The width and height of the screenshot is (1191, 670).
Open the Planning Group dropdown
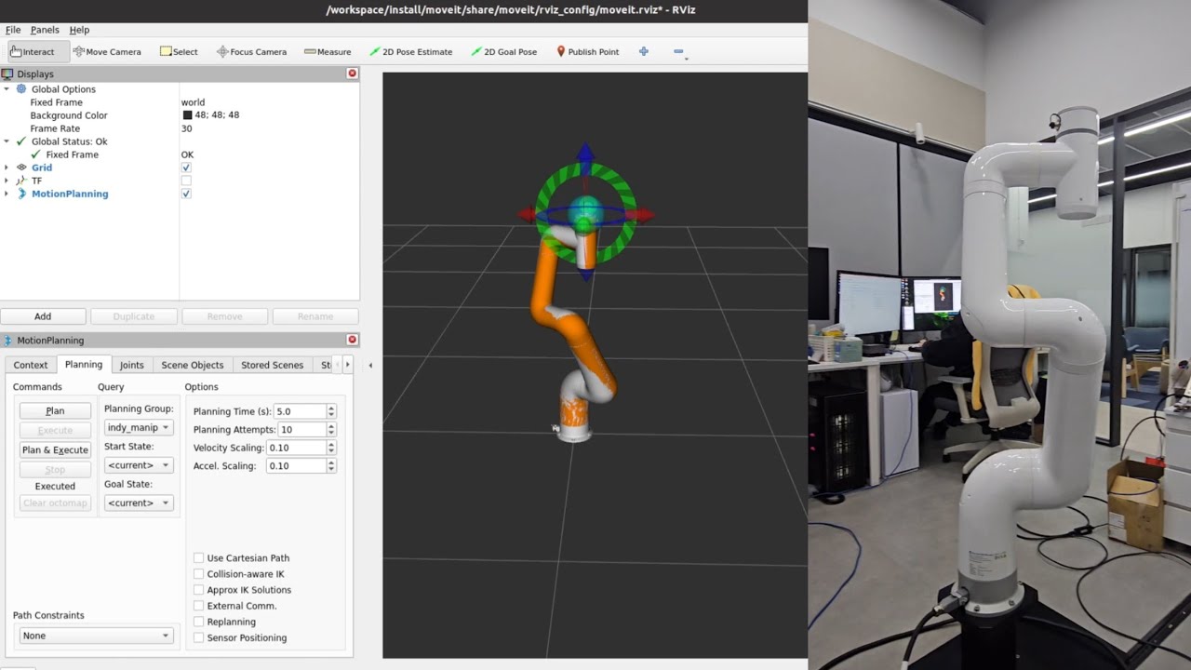(139, 427)
